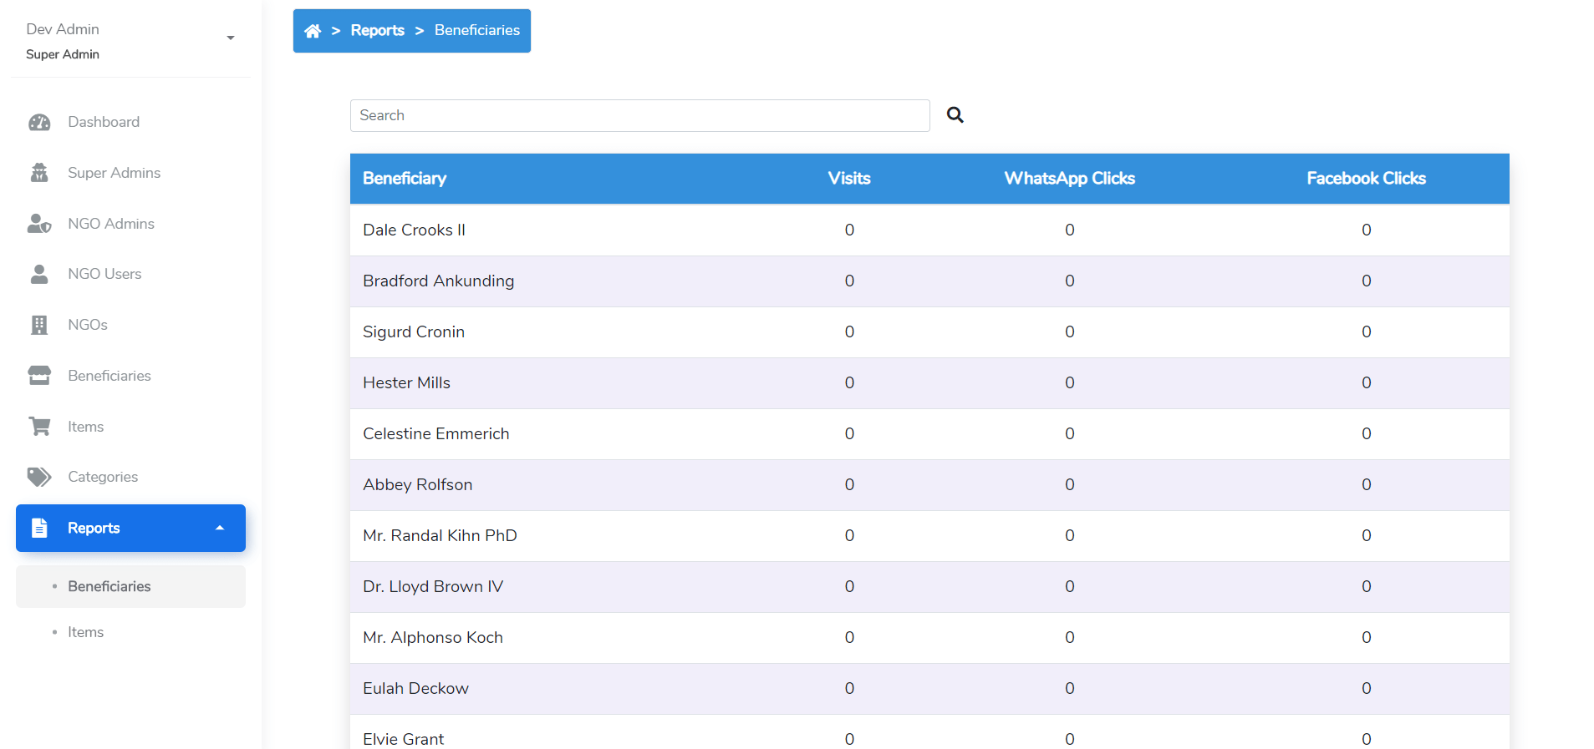The image size is (1594, 749).
Task: Focus the Search input field
Action: [x=639, y=115]
